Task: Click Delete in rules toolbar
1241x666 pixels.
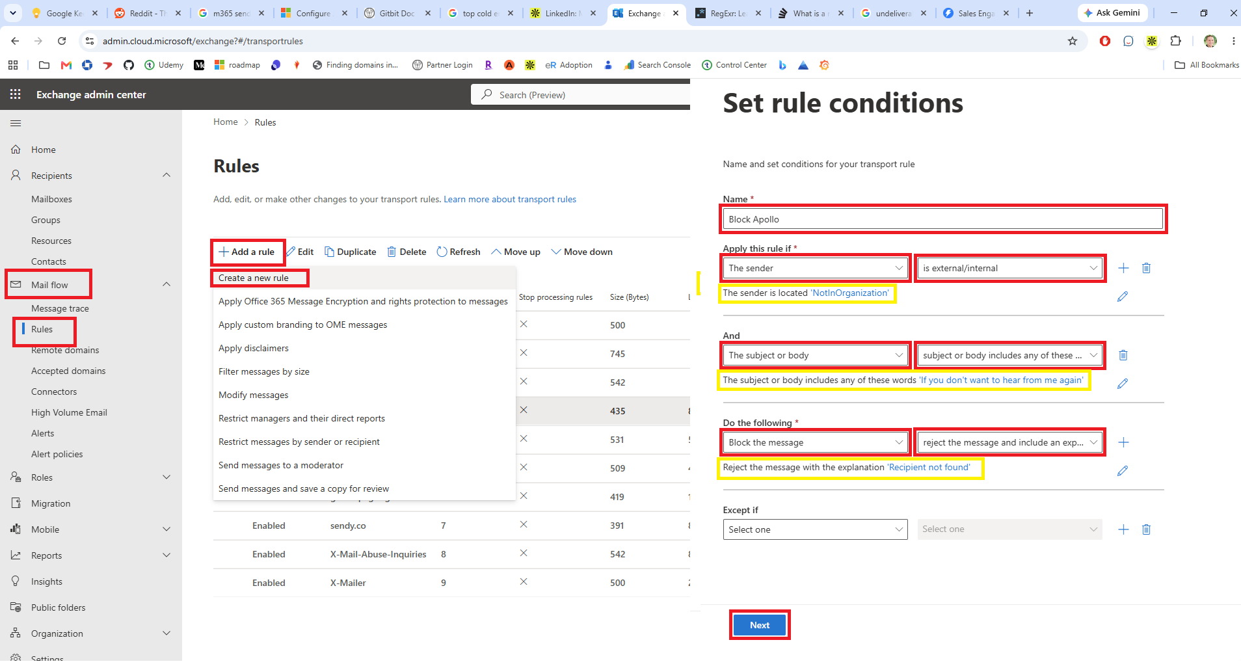Action: click(x=407, y=252)
